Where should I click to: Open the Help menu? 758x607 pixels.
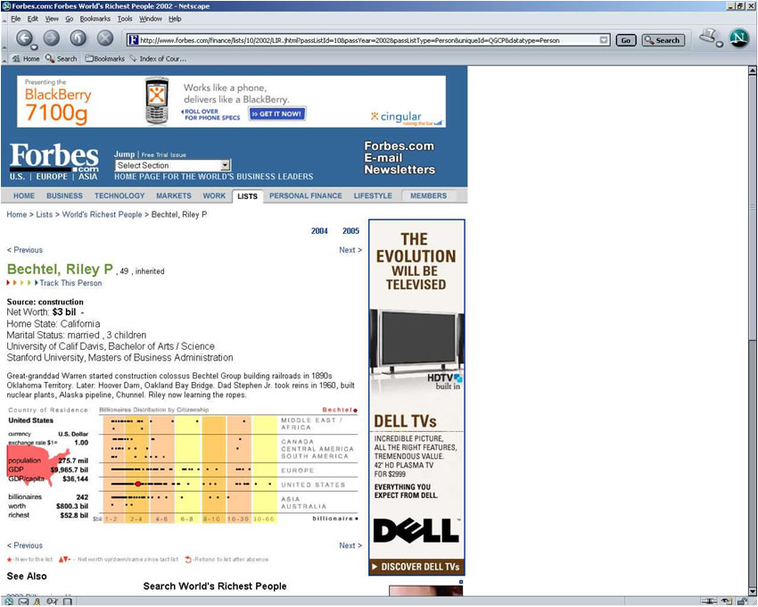(175, 19)
